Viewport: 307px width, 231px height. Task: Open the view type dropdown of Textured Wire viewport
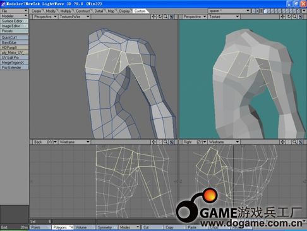pyautogui.click(x=45, y=16)
